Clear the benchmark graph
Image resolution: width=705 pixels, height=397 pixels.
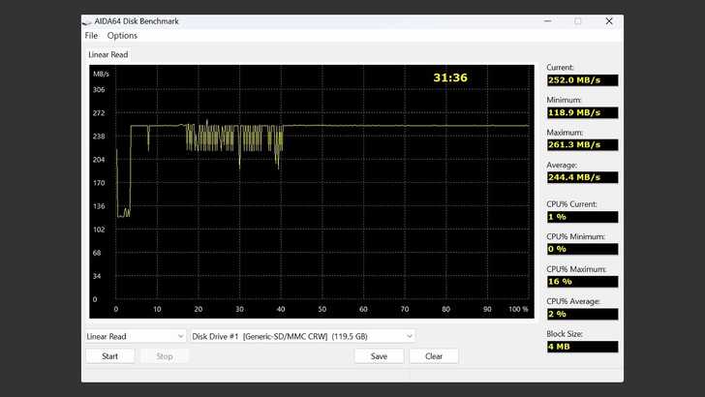(434, 356)
